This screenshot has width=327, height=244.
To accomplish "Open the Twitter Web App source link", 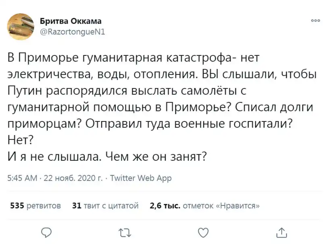I will pyautogui.click(x=141, y=178).
